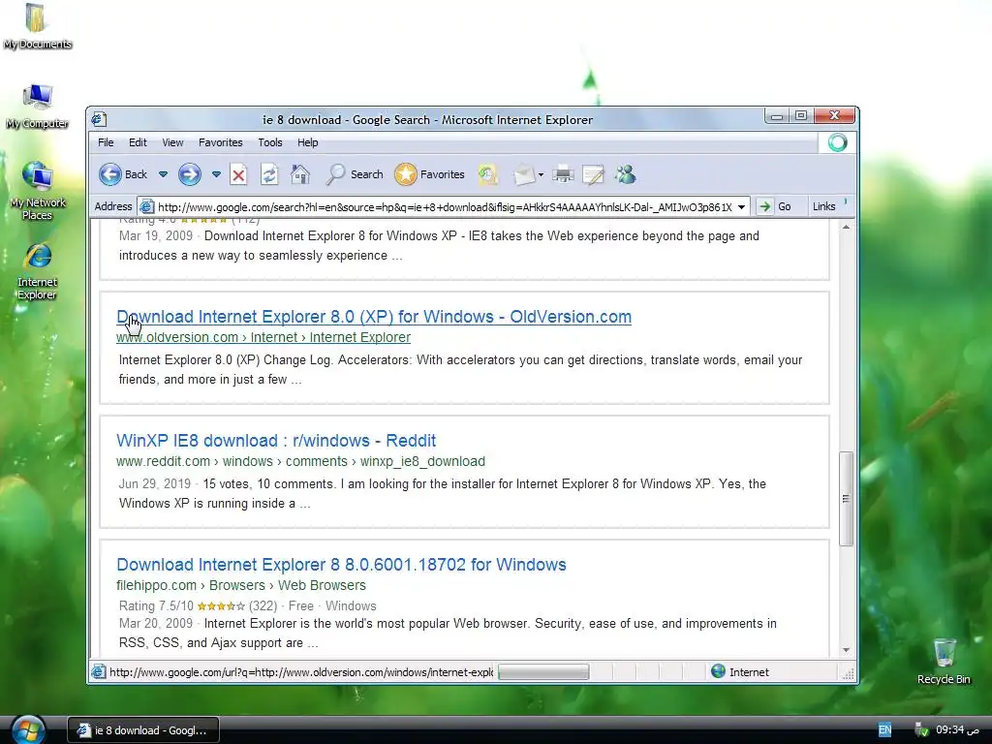This screenshot has width=992, height=744.
Task: Open the Download Internet Explorer 8 8.0.6001.18702 result
Action: pos(341,565)
